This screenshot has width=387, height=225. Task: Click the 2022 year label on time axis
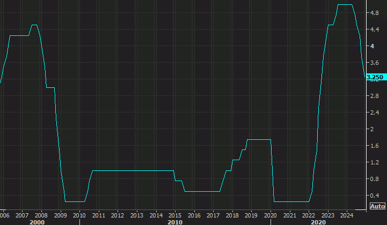click(309, 215)
